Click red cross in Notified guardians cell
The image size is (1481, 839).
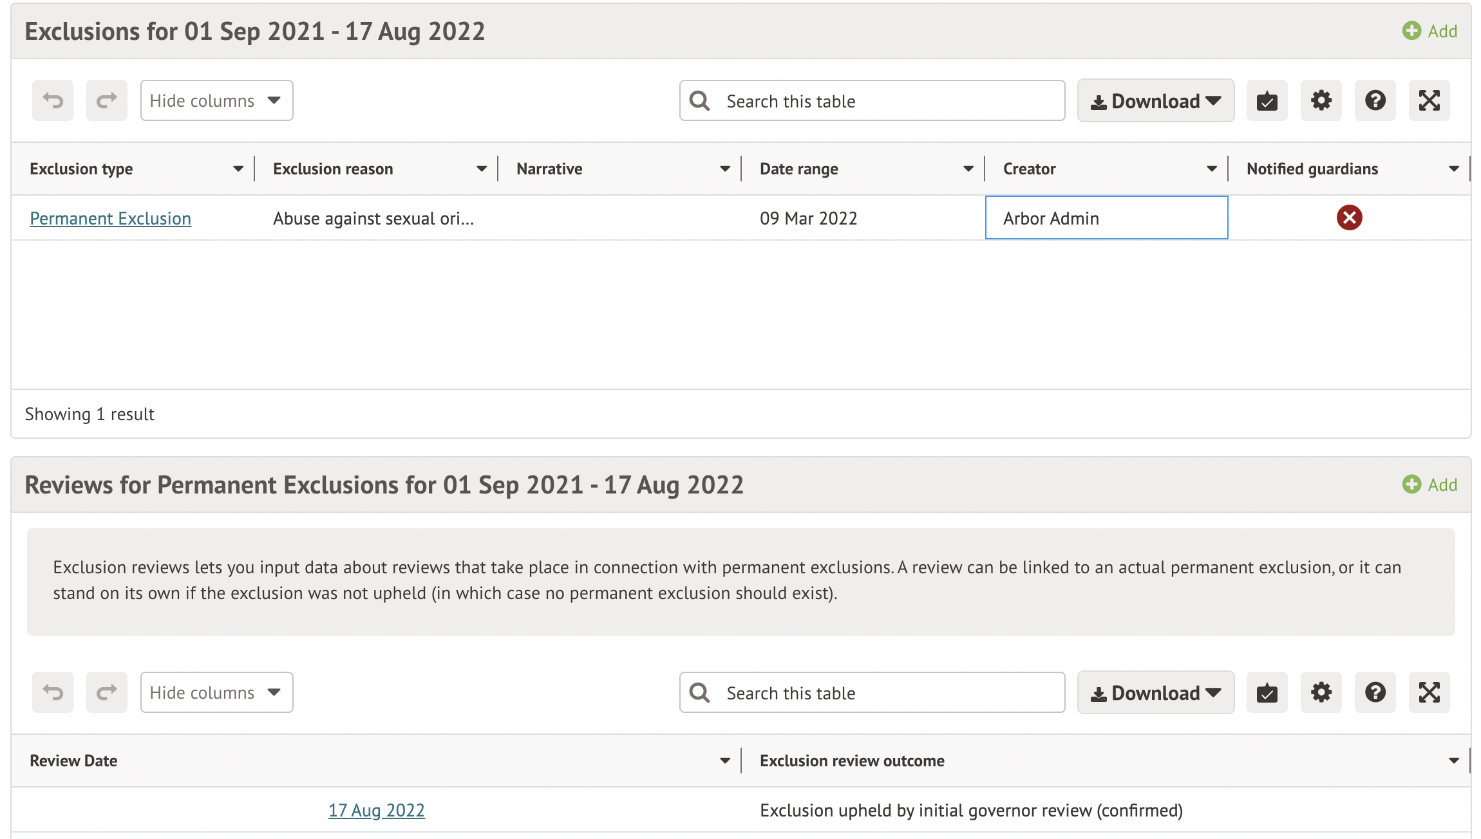[1349, 217]
